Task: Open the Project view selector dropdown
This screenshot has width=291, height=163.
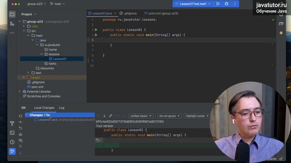Action: coord(29,14)
